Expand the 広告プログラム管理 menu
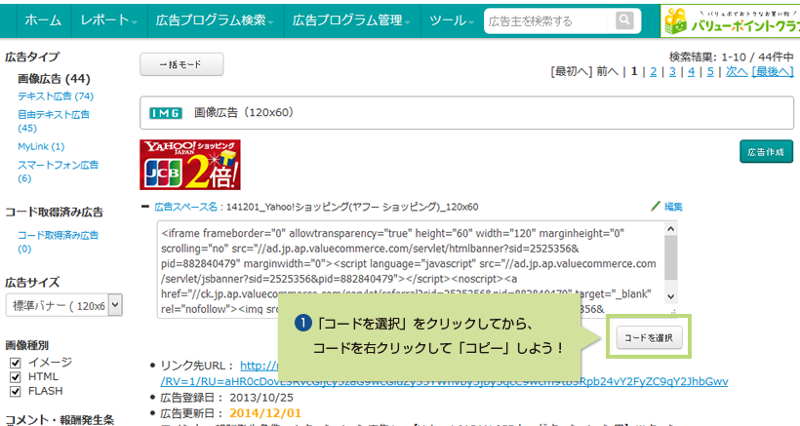The width and height of the screenshot is (800, 426). [351, 20]
